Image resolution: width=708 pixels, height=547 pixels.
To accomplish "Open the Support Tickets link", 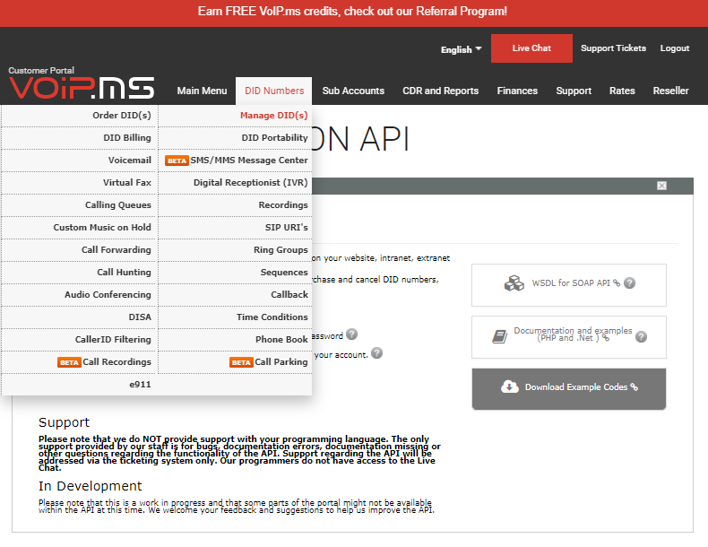I will (x=613, y=48).
